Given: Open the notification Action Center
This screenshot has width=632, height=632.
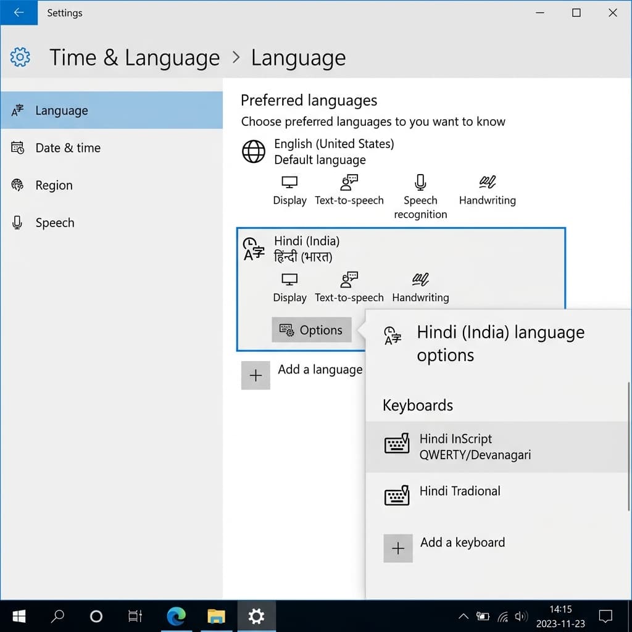Looking at the screenshot, I should [605, 616].
